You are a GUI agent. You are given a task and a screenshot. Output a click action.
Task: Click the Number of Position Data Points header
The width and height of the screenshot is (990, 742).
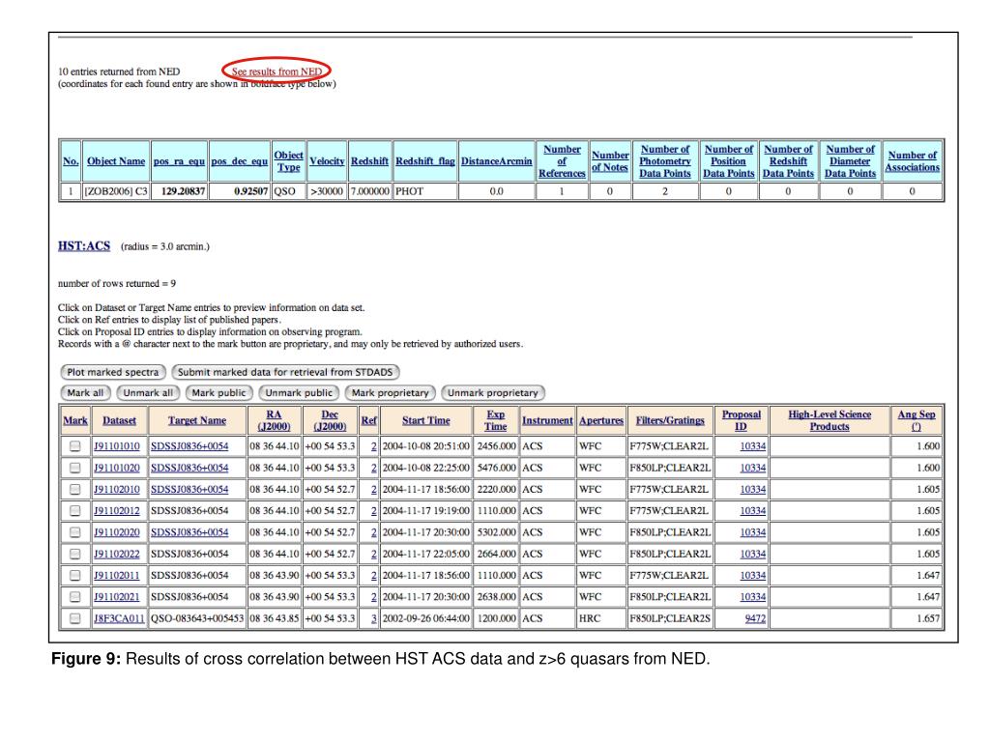729,161
